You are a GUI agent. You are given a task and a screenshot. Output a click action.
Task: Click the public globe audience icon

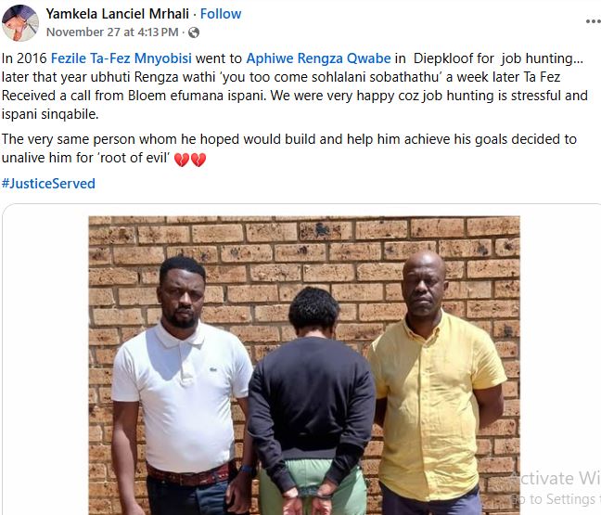[194, 32]
